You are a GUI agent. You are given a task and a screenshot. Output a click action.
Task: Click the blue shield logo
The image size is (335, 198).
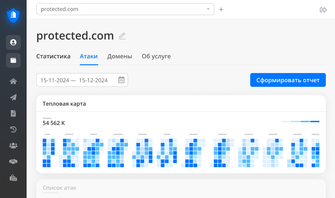[13, 16]
